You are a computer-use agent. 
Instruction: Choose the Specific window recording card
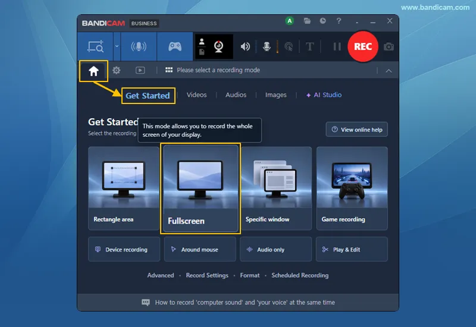pos(276,188)
